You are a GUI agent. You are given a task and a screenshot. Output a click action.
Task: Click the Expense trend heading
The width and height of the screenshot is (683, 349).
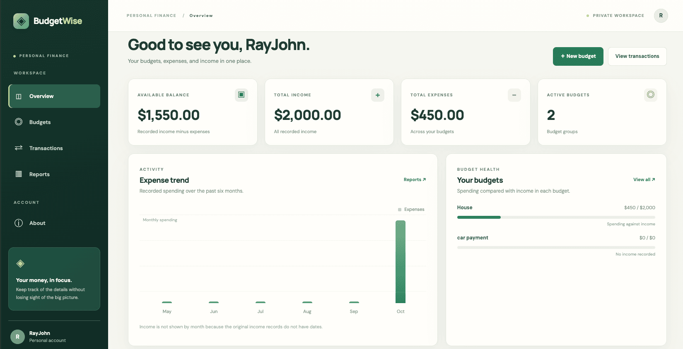[164, 180]
